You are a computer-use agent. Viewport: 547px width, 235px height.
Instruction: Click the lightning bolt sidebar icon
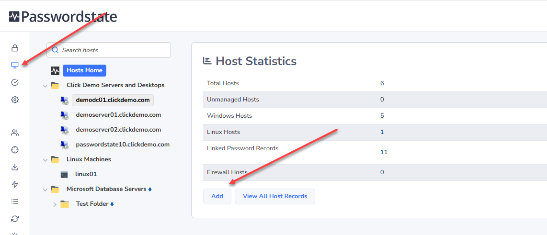(15, 184)
